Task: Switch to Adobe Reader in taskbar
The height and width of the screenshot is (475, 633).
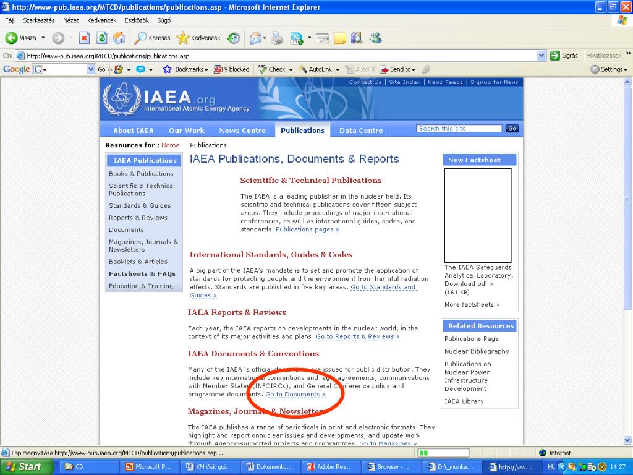Action: [331, 467]
